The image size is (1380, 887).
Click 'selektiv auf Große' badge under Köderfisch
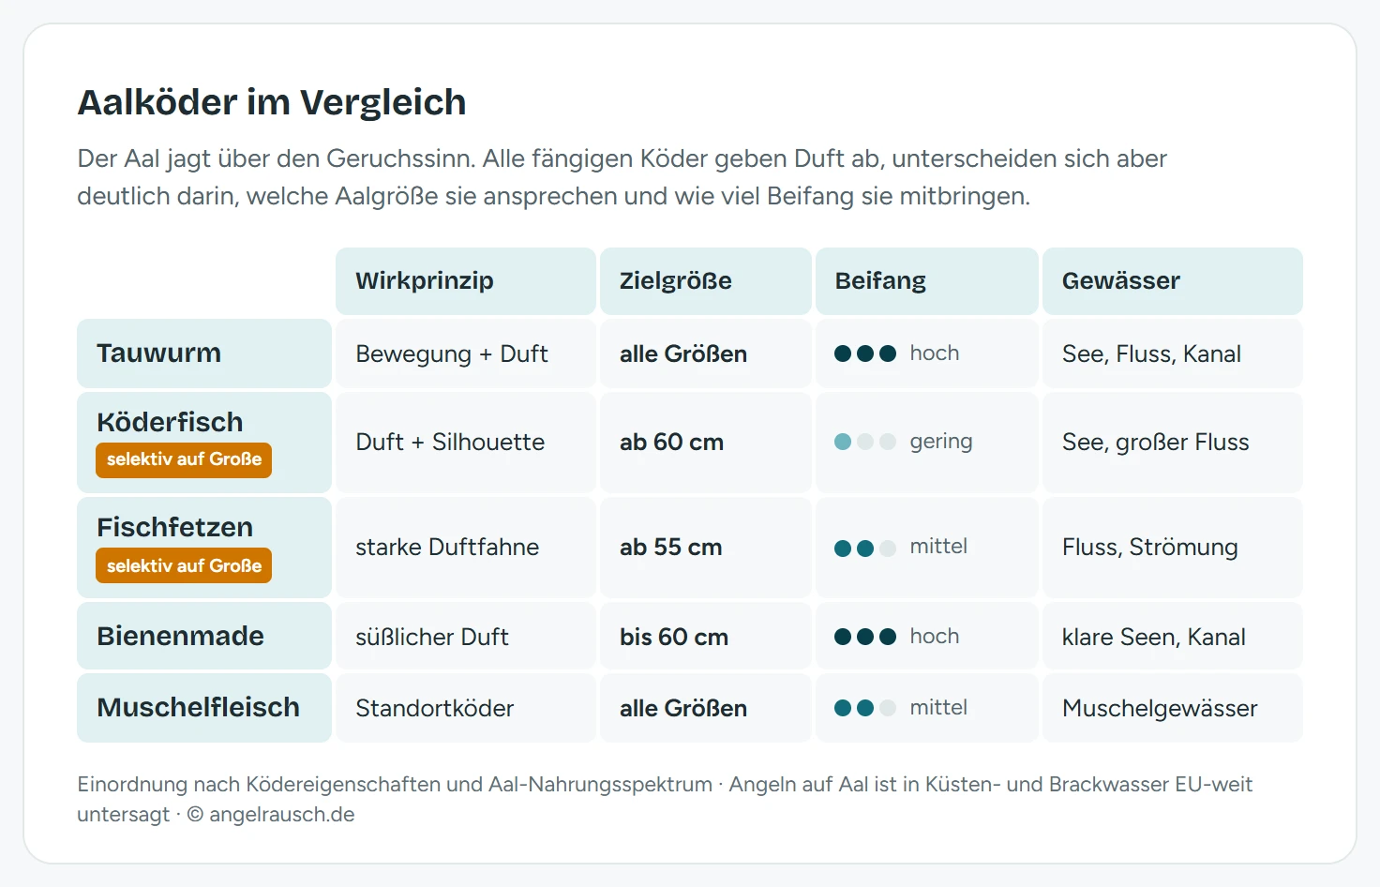(x=184, y=460)
